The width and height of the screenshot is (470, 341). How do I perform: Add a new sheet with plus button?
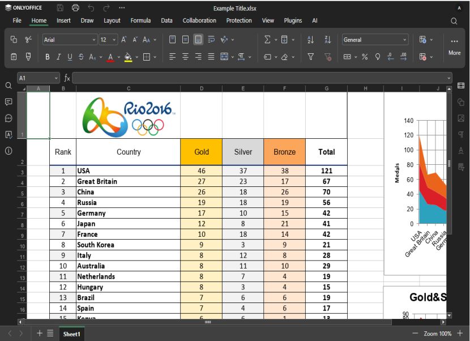pos(39,333)
